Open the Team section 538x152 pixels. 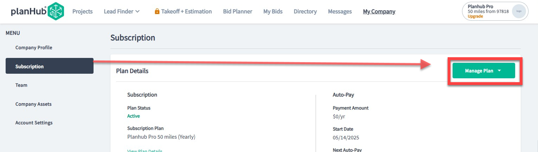(x=21, y=85)
